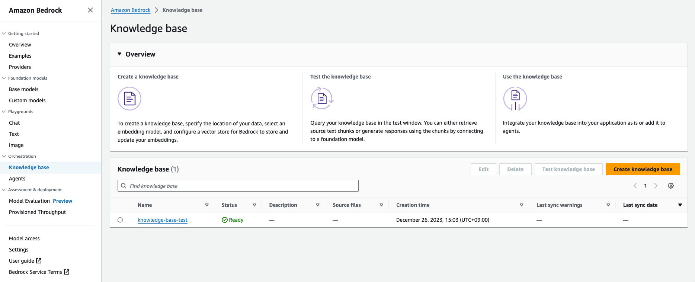Select Knowledge base in sidebar
Image resolution: width=695 pixels, height=282 pixels.
[29, 167]
